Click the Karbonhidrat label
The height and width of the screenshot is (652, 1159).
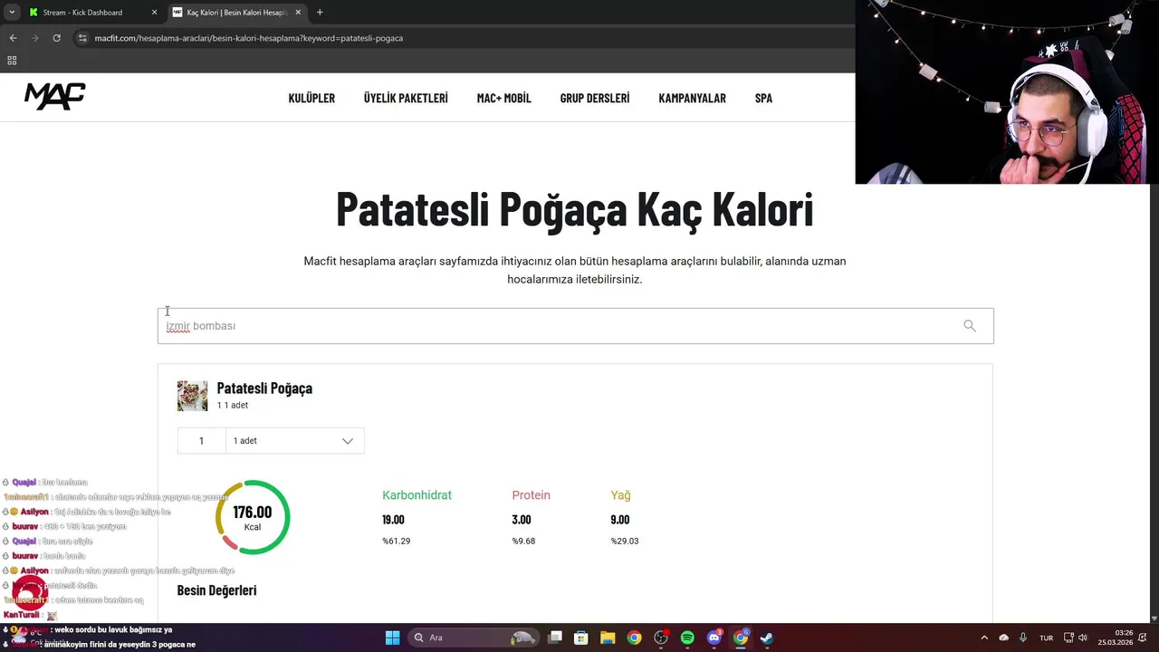coord(417,495)
